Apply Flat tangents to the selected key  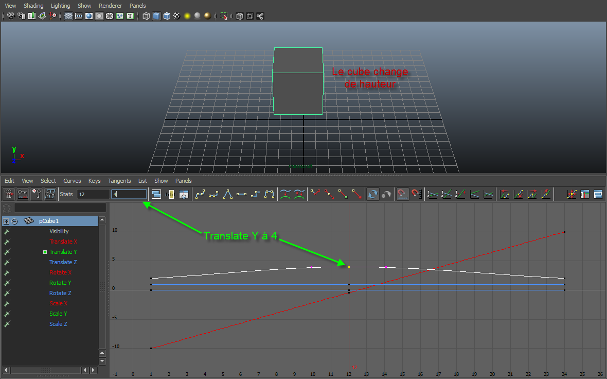(241, 194)
